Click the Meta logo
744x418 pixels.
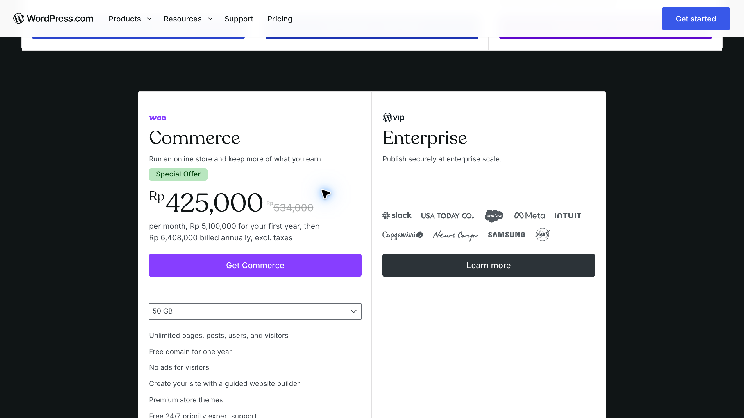coord(529,216)
